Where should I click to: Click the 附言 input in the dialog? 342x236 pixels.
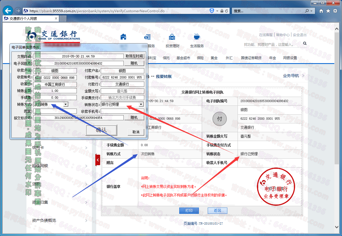click(55, 111)
